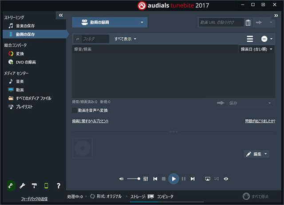Click the すべて停止 button
284x205 pixels.
(x=256, y=196)
